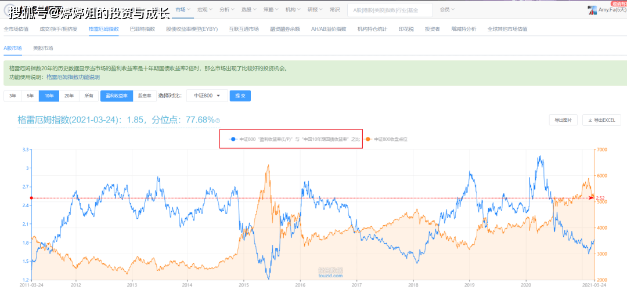Expand the 选股 top menu
The height and width of the screenshot is (293, 627).
click(x=248, y=10)
